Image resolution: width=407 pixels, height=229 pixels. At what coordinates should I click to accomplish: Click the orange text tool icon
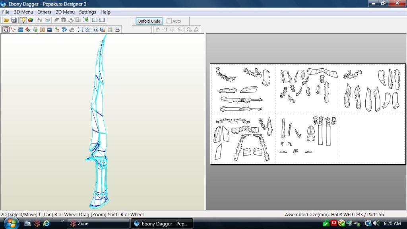click(42, 29)
